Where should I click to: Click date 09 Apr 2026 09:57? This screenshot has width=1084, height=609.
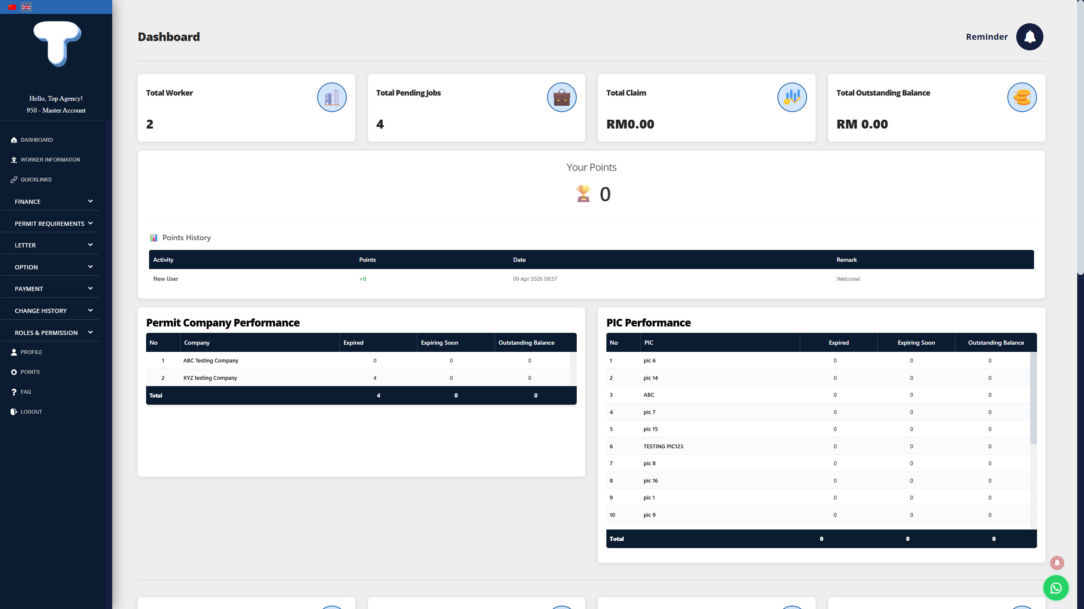tap(535, 279)
